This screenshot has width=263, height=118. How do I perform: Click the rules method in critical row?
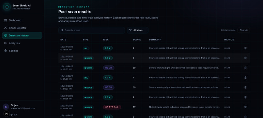(x=227, y=107)
